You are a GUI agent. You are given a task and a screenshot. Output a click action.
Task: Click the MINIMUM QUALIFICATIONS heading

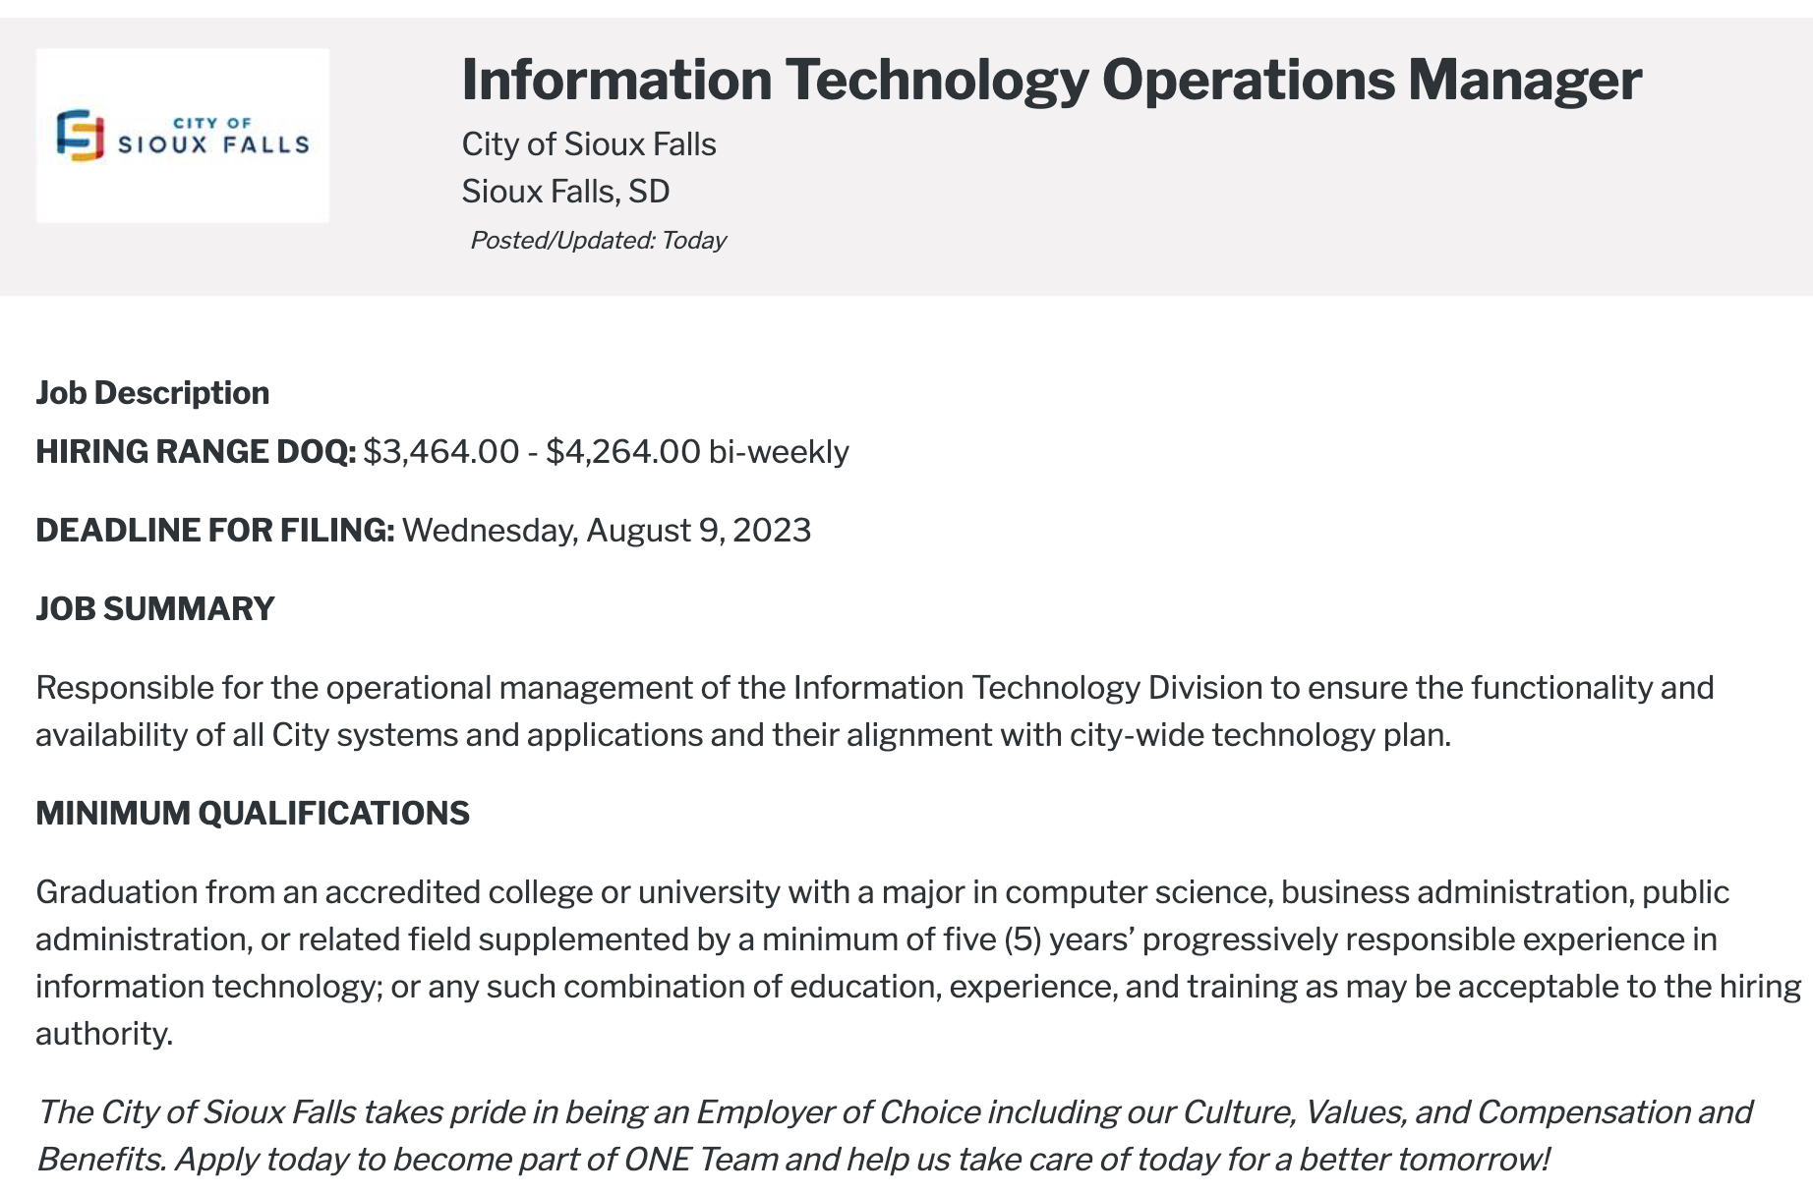(x=253, y=814)
